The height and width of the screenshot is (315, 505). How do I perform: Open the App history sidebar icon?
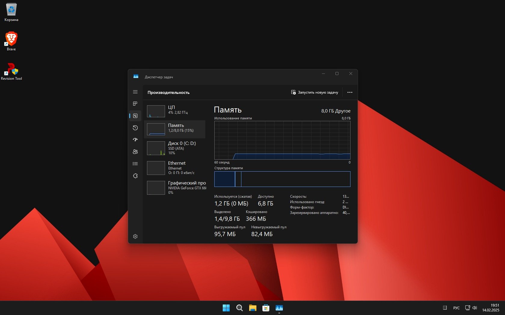coord(135,128)
